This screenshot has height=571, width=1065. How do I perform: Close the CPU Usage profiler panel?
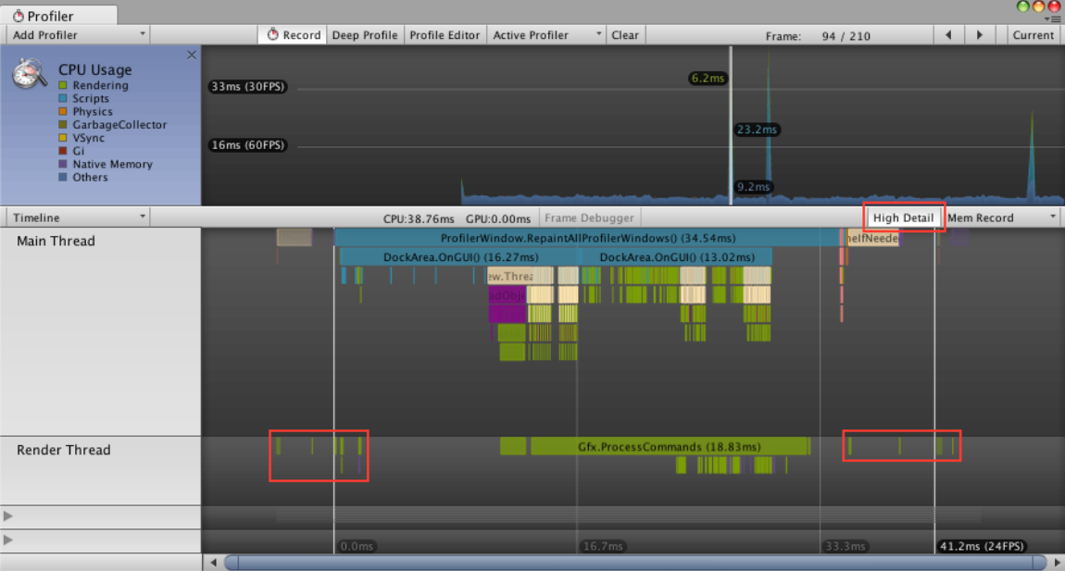(192, 55)
